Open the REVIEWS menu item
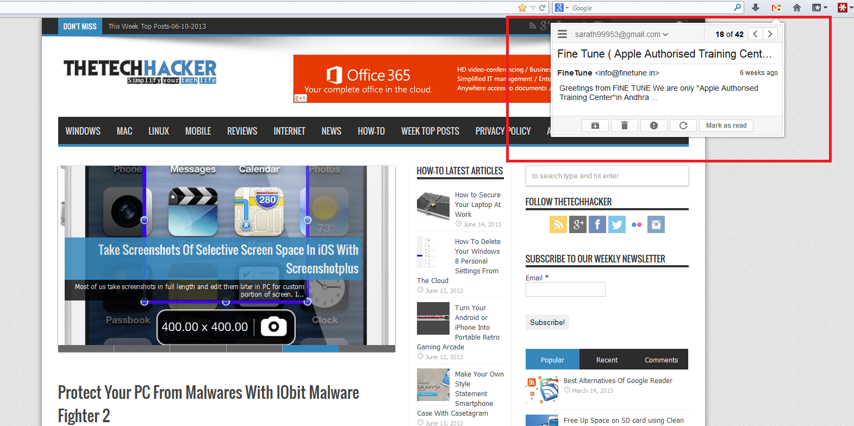 click(x=242, y=131)
